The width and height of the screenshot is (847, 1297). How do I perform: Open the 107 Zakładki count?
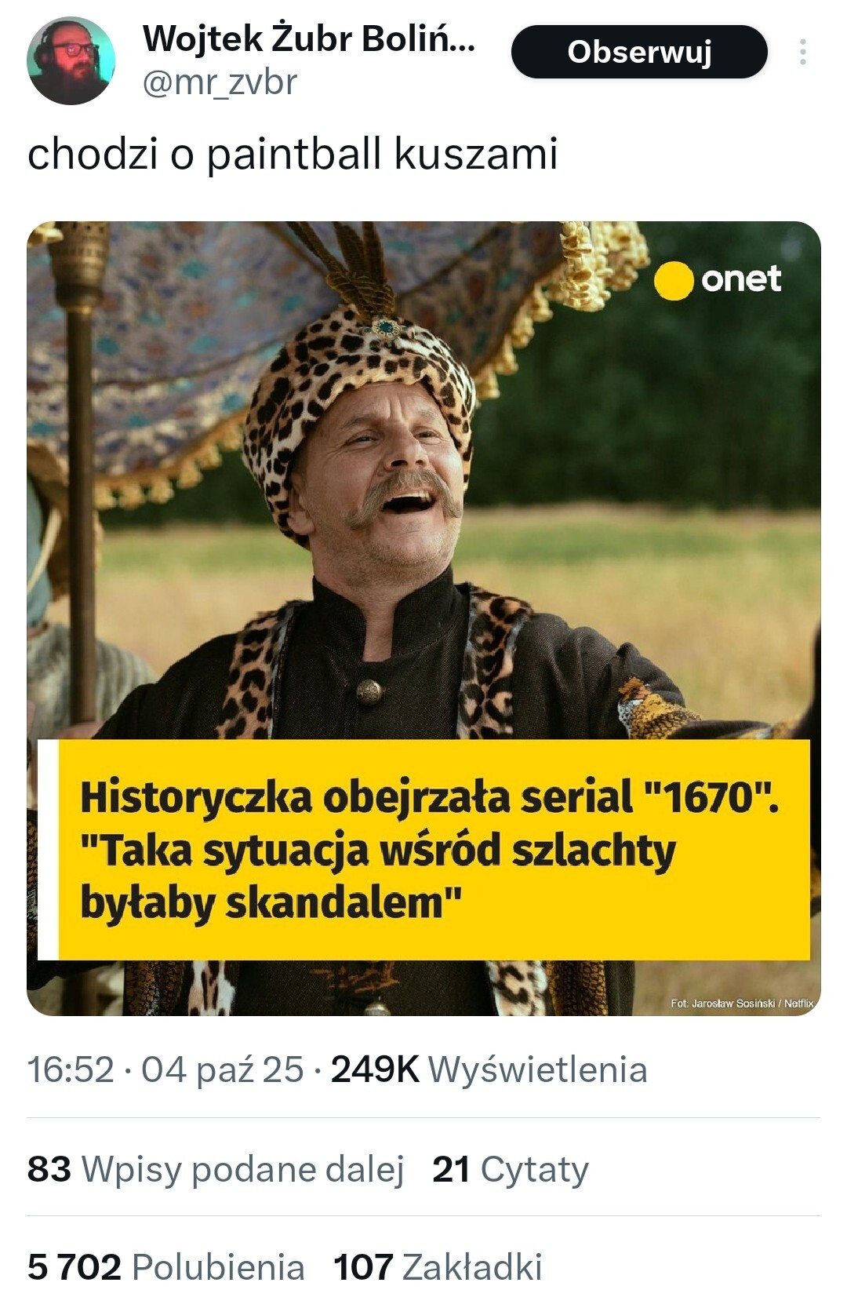click(438, 1267)
